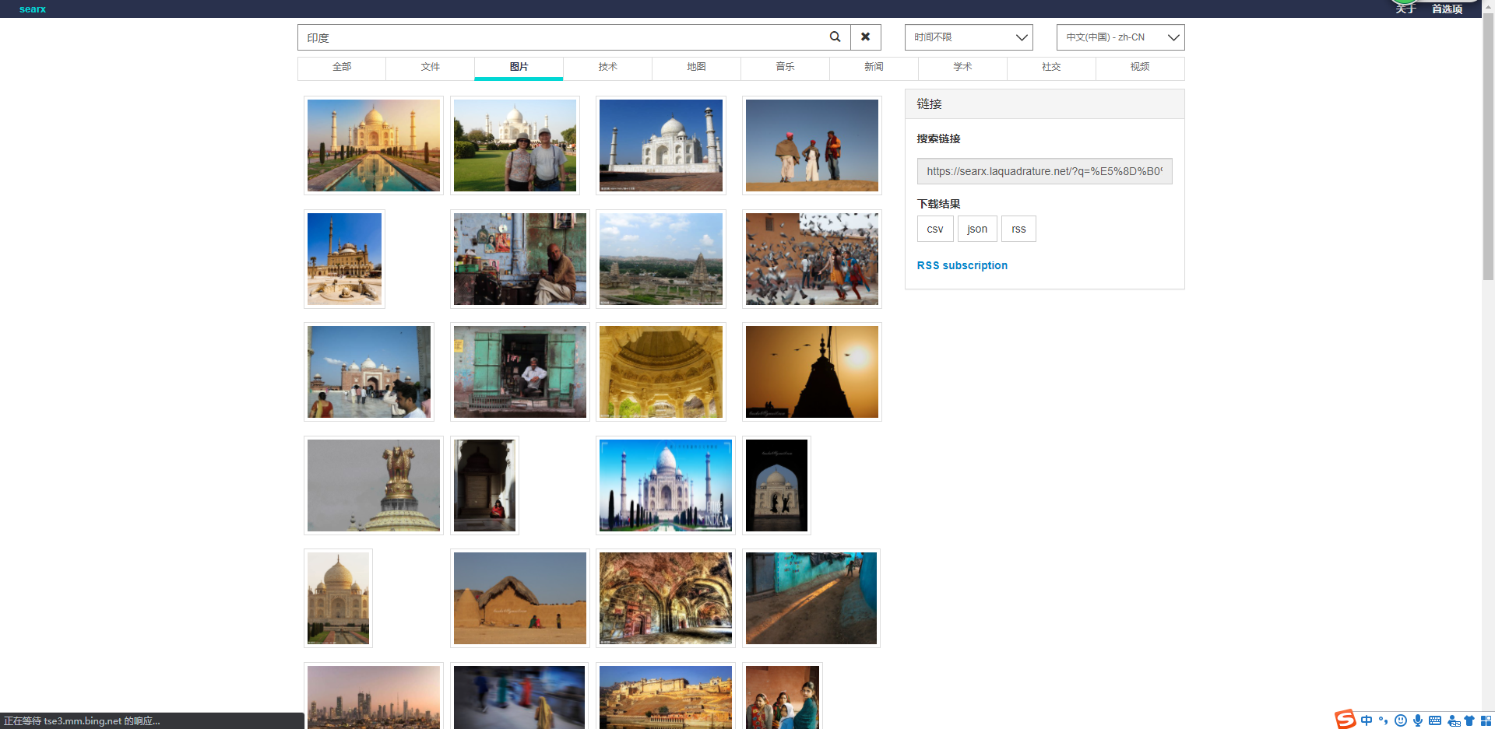Open the mud hut with thatched roof image

click(x=520, y=598)
